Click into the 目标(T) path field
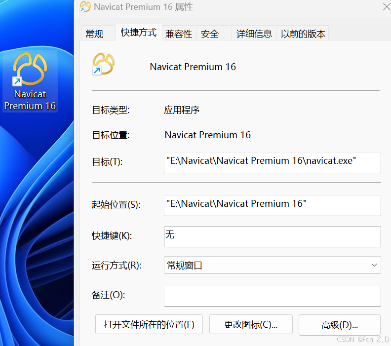Image resolution: width=391 pixels, height=346 pixels. (x=273, y=162)
